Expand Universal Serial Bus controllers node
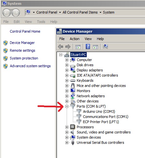Image resolution: width=145 pixels, height=158 pixels. point(67,143)
